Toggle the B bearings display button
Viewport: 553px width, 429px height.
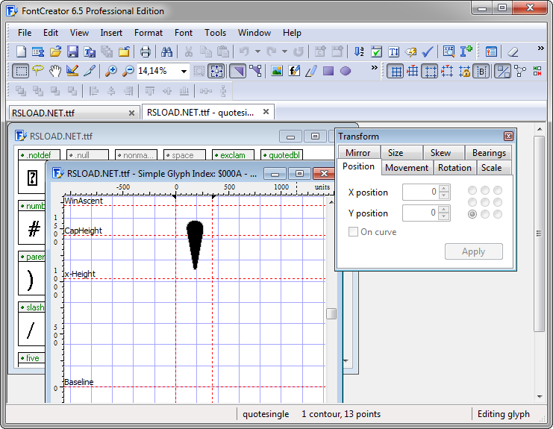tap(481, 71)
